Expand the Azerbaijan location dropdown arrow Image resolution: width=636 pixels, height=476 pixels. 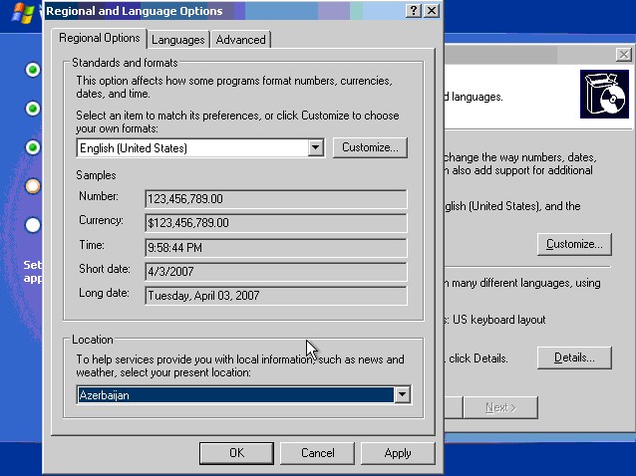402,395
